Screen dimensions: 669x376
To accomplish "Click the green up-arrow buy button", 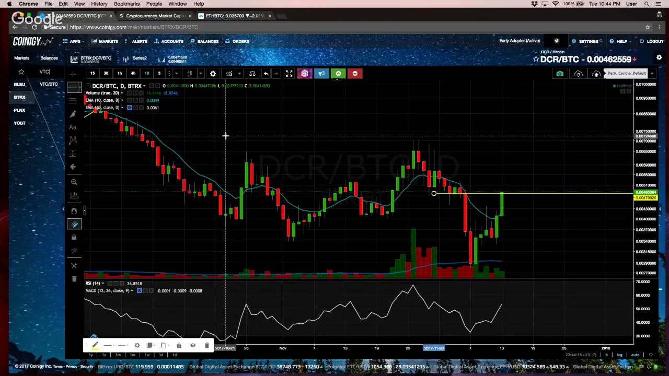I will [x=338, y=74].
